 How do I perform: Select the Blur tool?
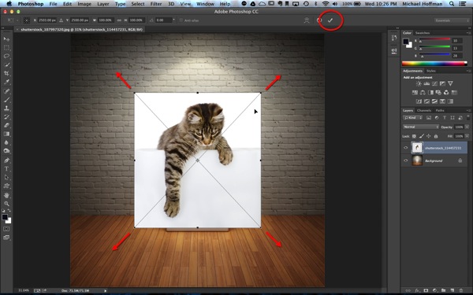coord(6,142)
